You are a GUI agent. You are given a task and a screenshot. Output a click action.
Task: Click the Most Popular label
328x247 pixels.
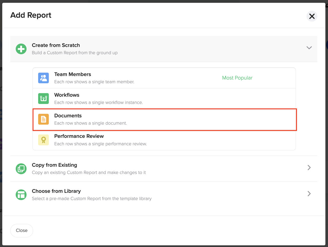pyautogui.click(x=237, y=78)
